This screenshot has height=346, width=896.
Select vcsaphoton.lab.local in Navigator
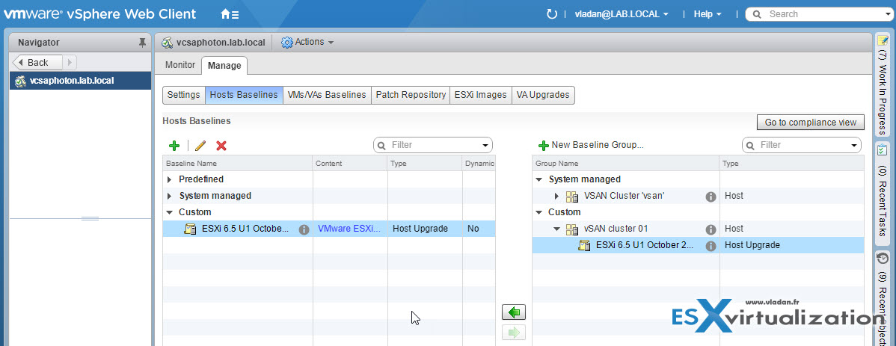tap(80, 81)
